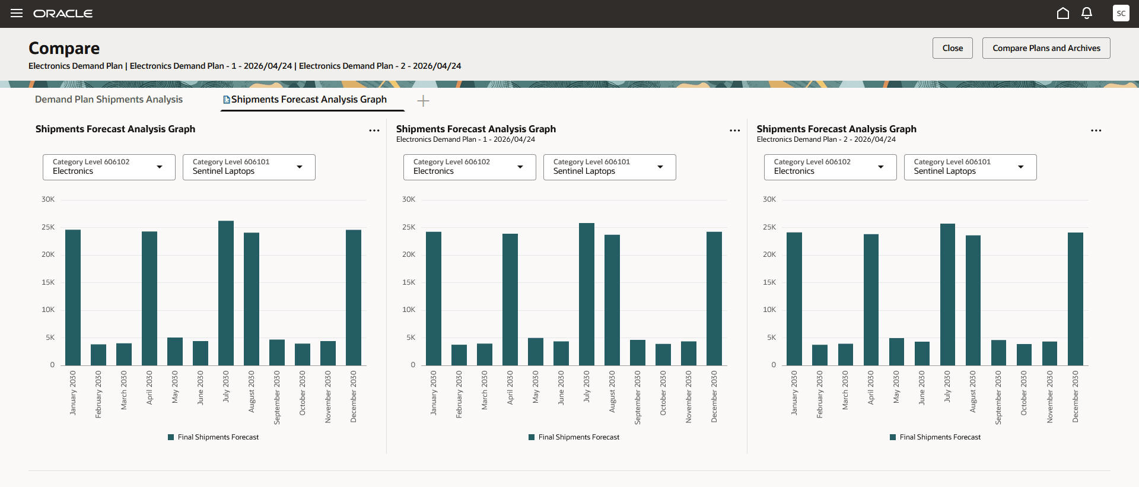Click October 2030 axis label in Plan - 2 graph
The height and width of the screenshot is (487, 1139).
(1024, 393)
